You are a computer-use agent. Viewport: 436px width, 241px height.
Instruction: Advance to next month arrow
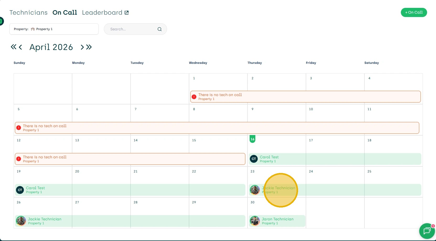click(x=82, y=47)
